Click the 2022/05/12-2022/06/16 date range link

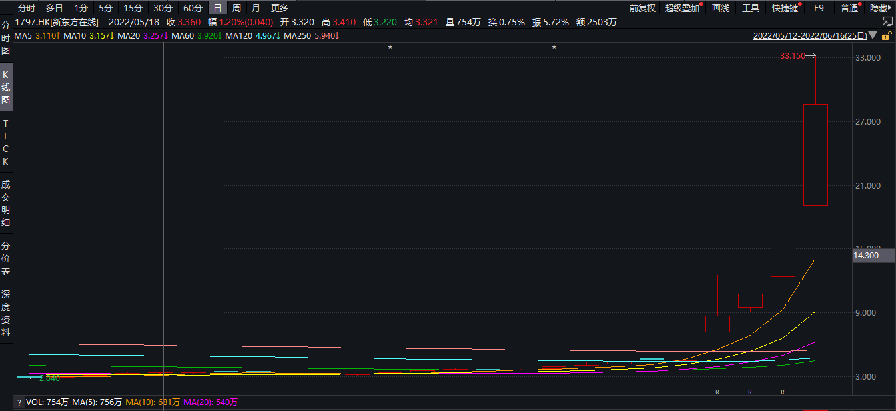coord(809,36)
